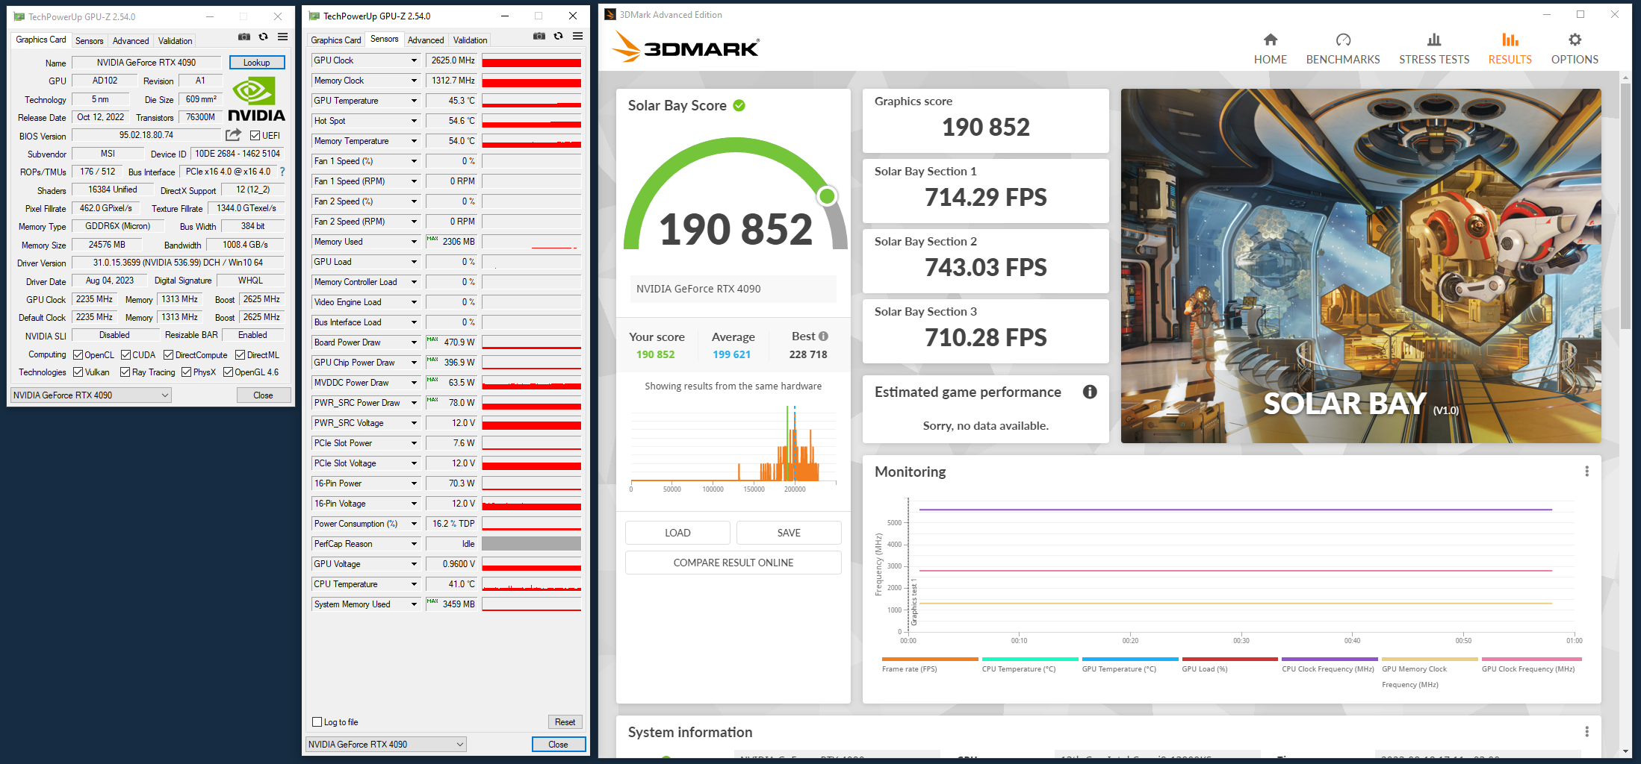
Task: Open 3DMark BENCHMARKS gauge icon
Action: [1343, 40]
